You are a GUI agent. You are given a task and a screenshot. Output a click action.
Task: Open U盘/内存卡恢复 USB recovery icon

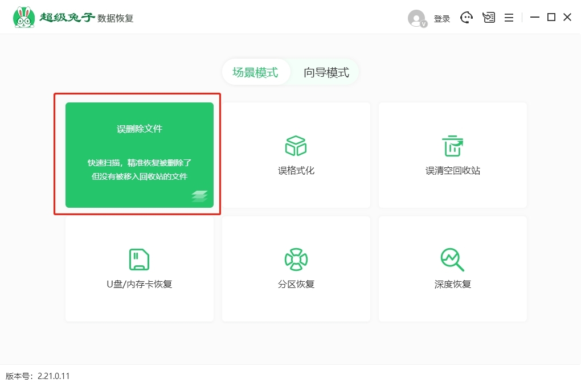[x=138, y=259]
